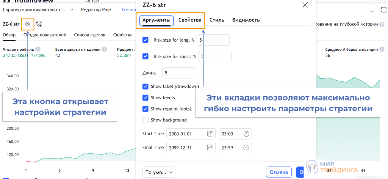This screenshot has width=388, height=179.
Task: Enable the Show background checkbox
Action: [145, 120]
